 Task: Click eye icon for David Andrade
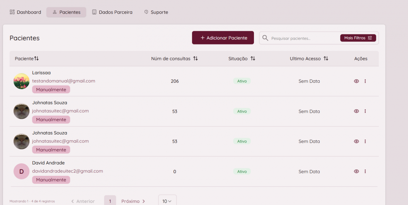[x=356, y=171]
